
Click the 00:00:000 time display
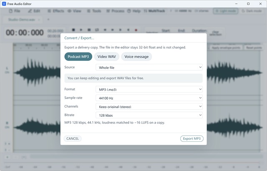25,33
